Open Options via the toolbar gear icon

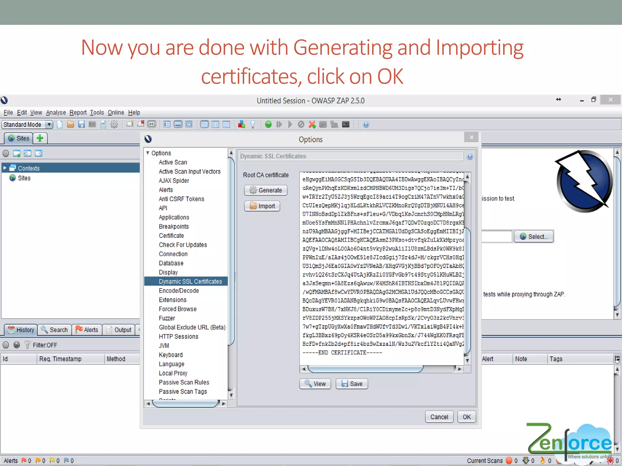(x=114, y=124)
